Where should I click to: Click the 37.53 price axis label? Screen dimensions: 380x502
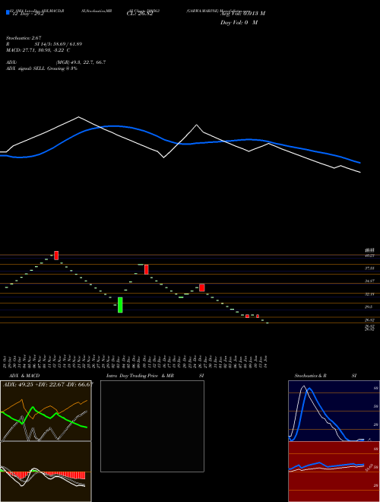369,268
